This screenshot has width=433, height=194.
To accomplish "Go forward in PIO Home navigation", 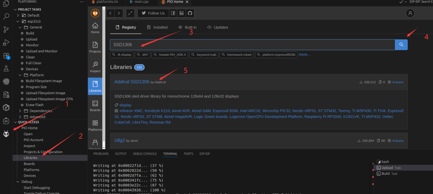I will [x=119, y=13].
